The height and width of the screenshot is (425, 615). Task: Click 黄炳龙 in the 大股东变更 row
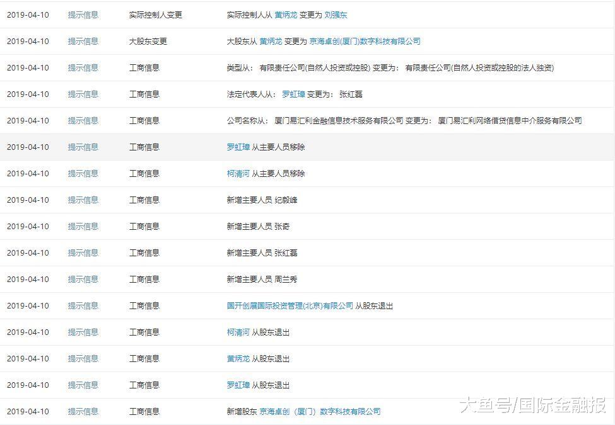[271, 41]
